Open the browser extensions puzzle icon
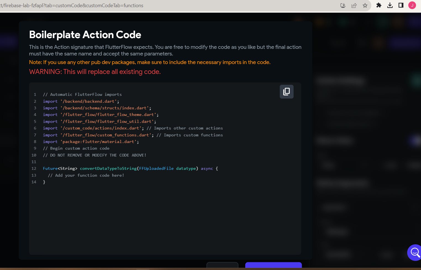The image size is (421, 270). click(x=379, y=5)
